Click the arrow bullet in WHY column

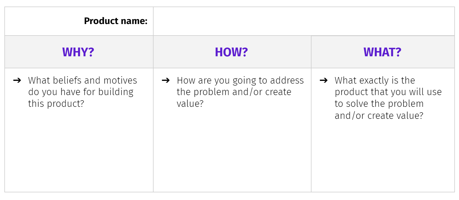17,80
